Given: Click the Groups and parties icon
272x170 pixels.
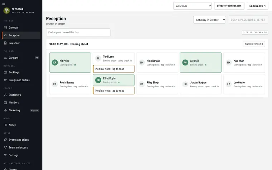Looking at the screenshot, I should [x=5, y=80].
